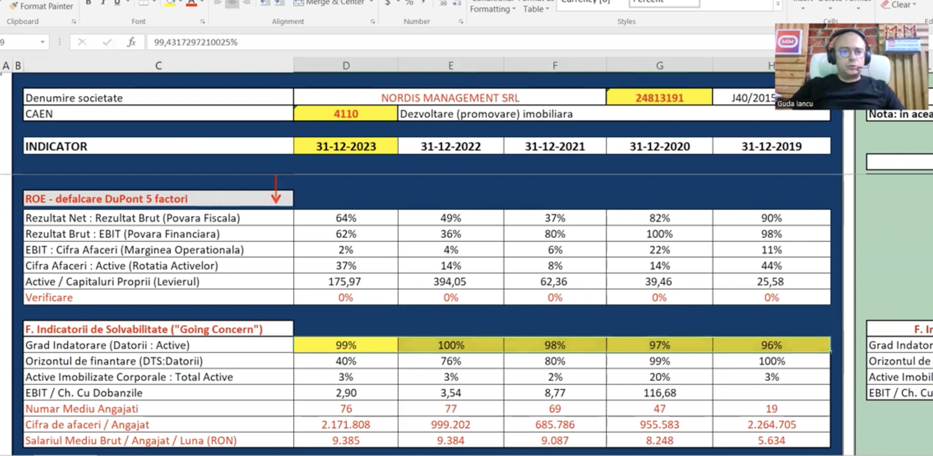Image resolution: width=933 pixels, height=456 pixels.
Task: Apply percent style from Number group
Action: coord(409,3)
